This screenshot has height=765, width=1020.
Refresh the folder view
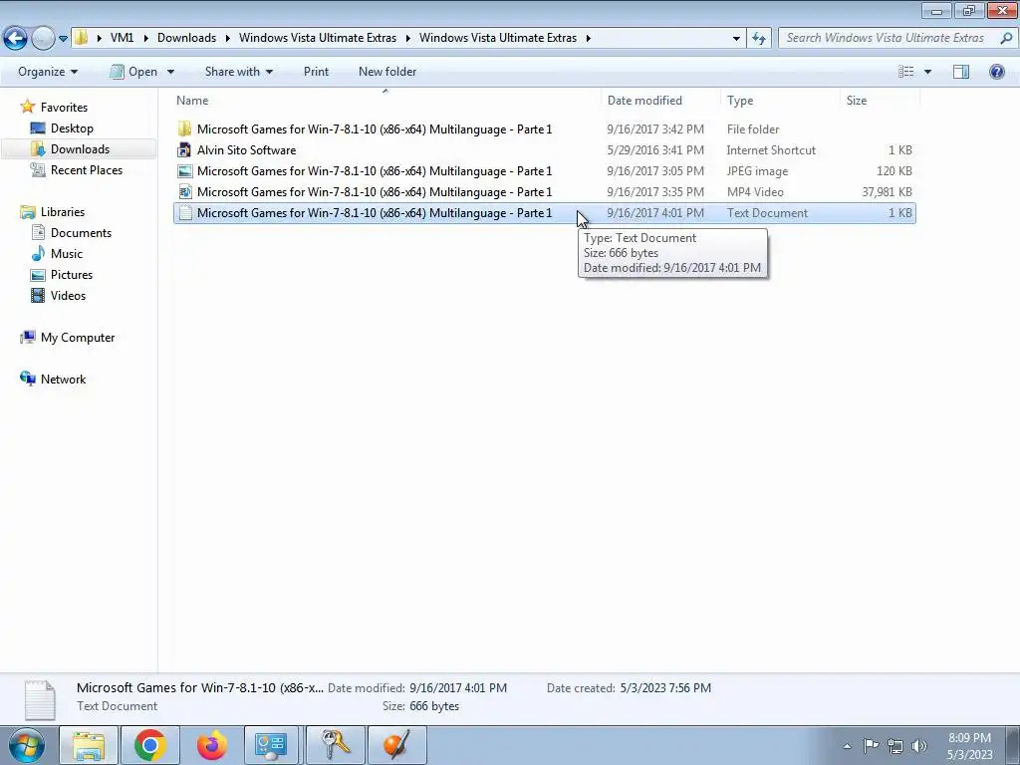[758, 38]
